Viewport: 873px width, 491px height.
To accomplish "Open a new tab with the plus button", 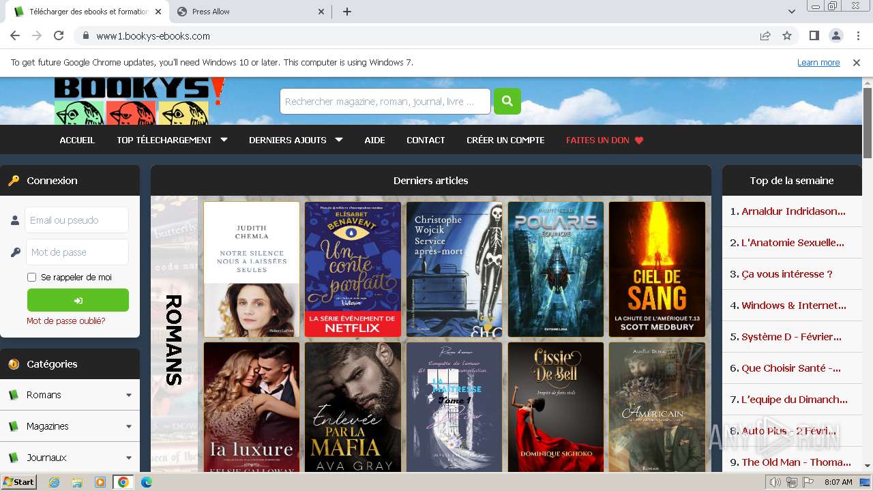I will [x=346, y=12].
